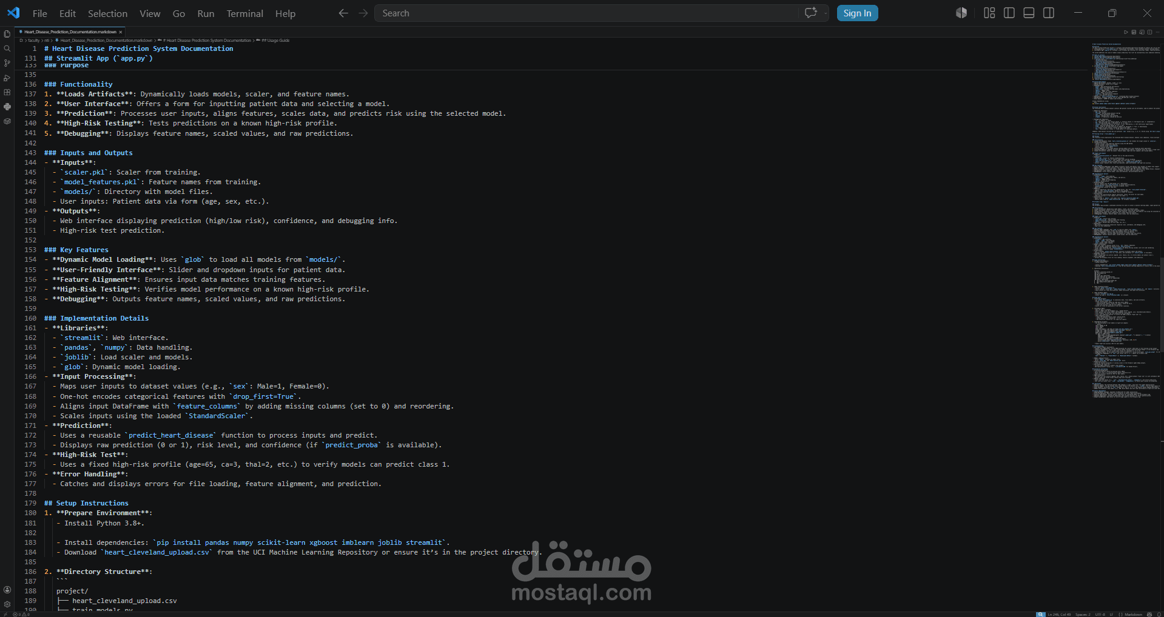Click the minimap code overview

click(x=1125, y=221)
